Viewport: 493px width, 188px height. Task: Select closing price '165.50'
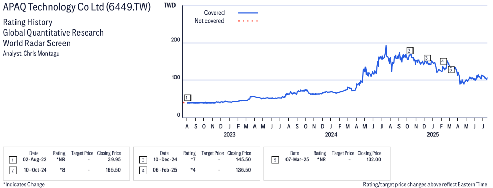coord(114,170)
